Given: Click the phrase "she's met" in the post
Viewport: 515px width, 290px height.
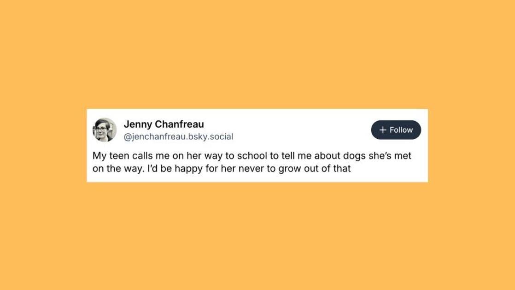Looking at the screenshot, I should [388, 156].
